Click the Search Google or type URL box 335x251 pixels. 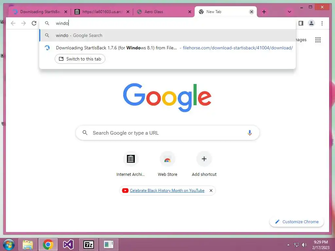tap(167, 133)
